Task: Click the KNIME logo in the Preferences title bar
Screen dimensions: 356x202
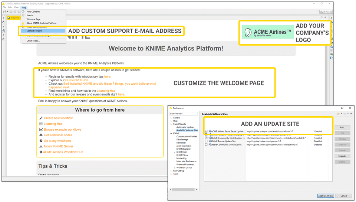Action: point(171,108)
